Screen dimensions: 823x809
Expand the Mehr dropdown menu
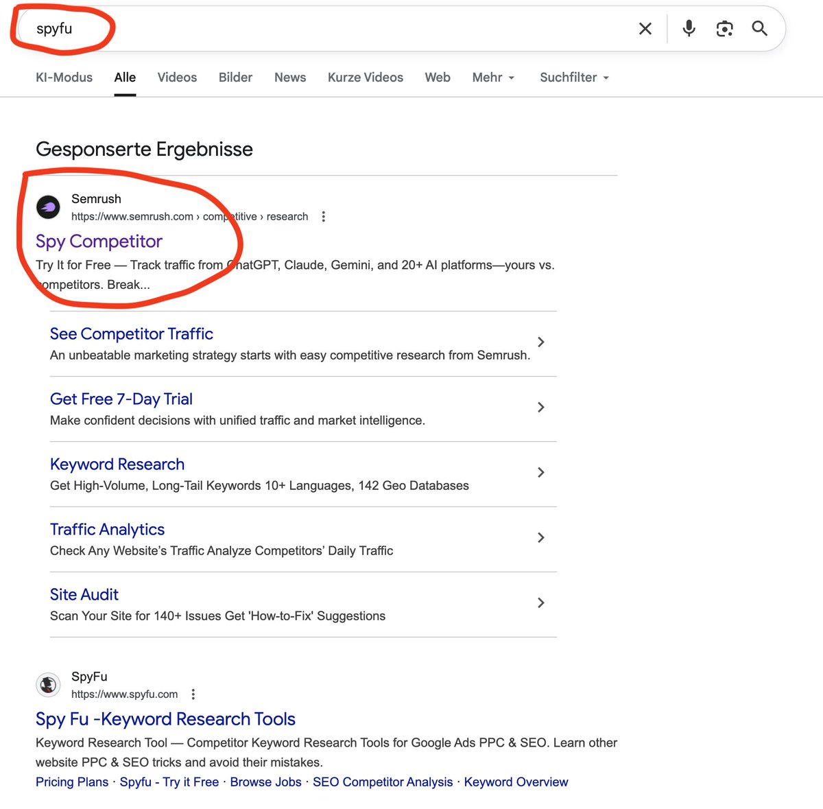click(493, 78)
